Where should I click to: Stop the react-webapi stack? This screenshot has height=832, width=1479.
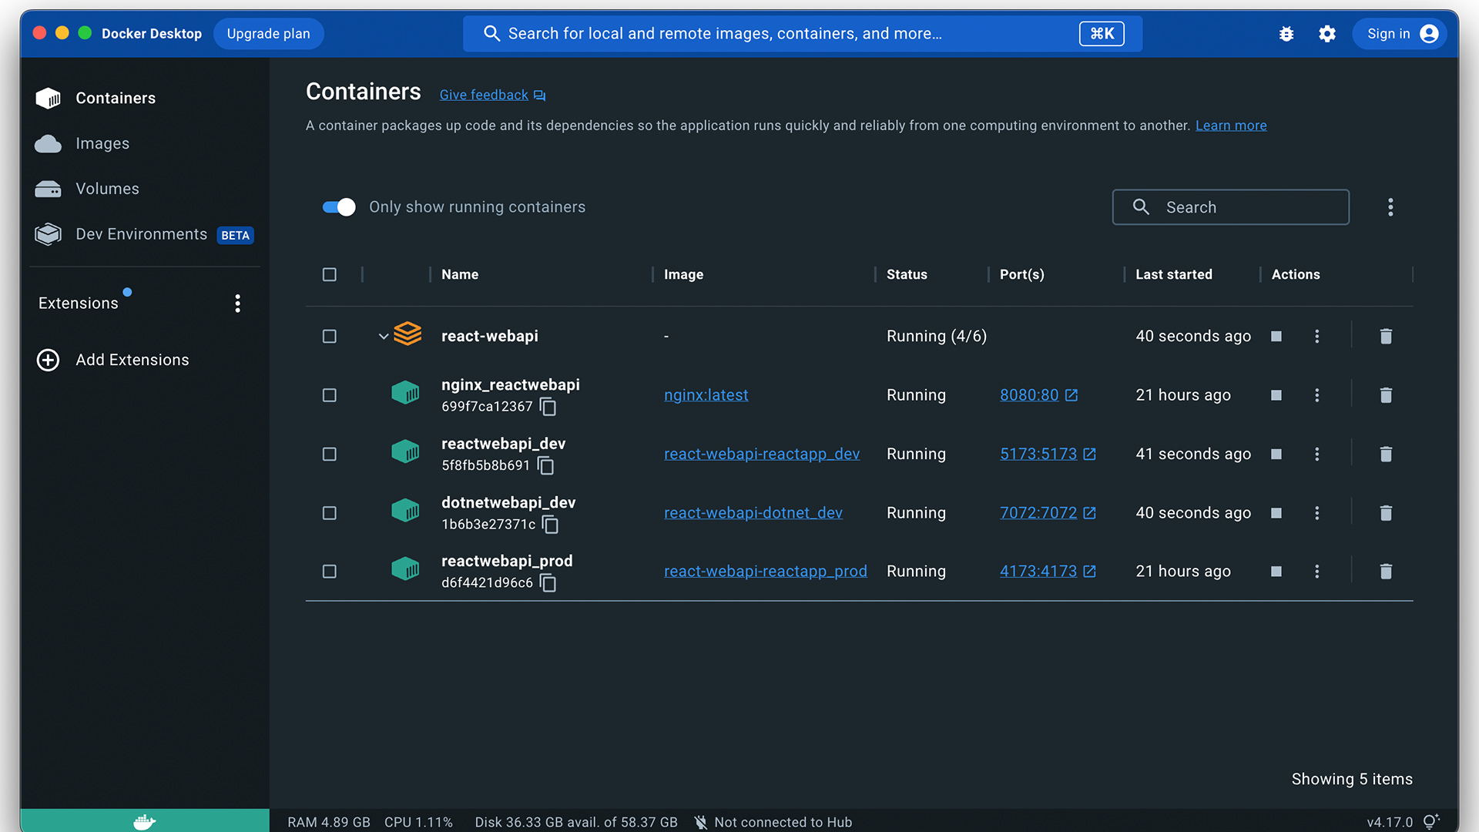coord(1276,336)
